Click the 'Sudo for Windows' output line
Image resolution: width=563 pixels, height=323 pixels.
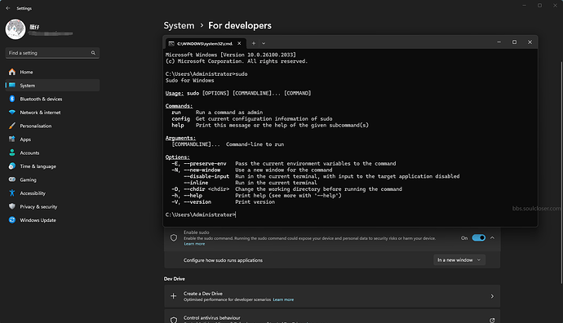coord(189,81)
